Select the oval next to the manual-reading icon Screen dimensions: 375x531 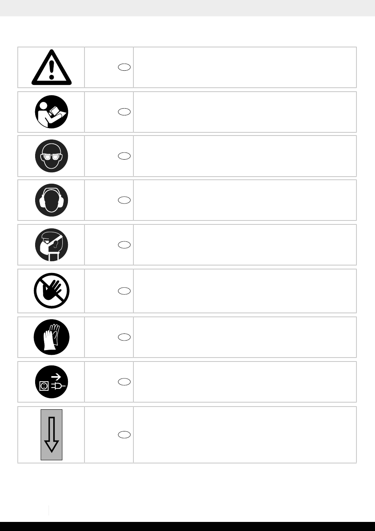pyautogui.click(x=124, y=112)
